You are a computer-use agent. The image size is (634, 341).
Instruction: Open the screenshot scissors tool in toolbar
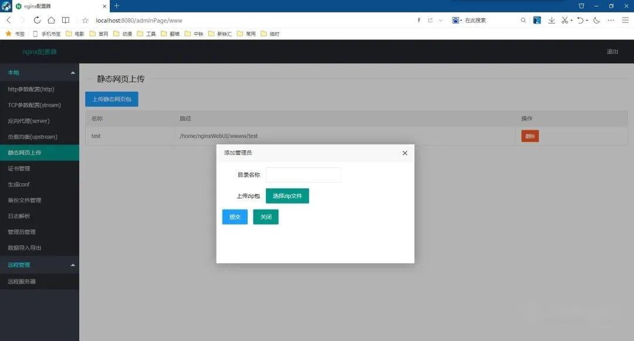tap(565, 21)
